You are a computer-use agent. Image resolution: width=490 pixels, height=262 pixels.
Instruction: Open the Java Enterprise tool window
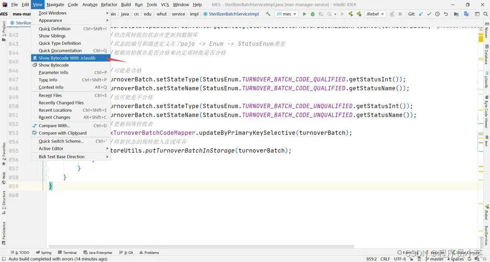click(x=98, y=252)
